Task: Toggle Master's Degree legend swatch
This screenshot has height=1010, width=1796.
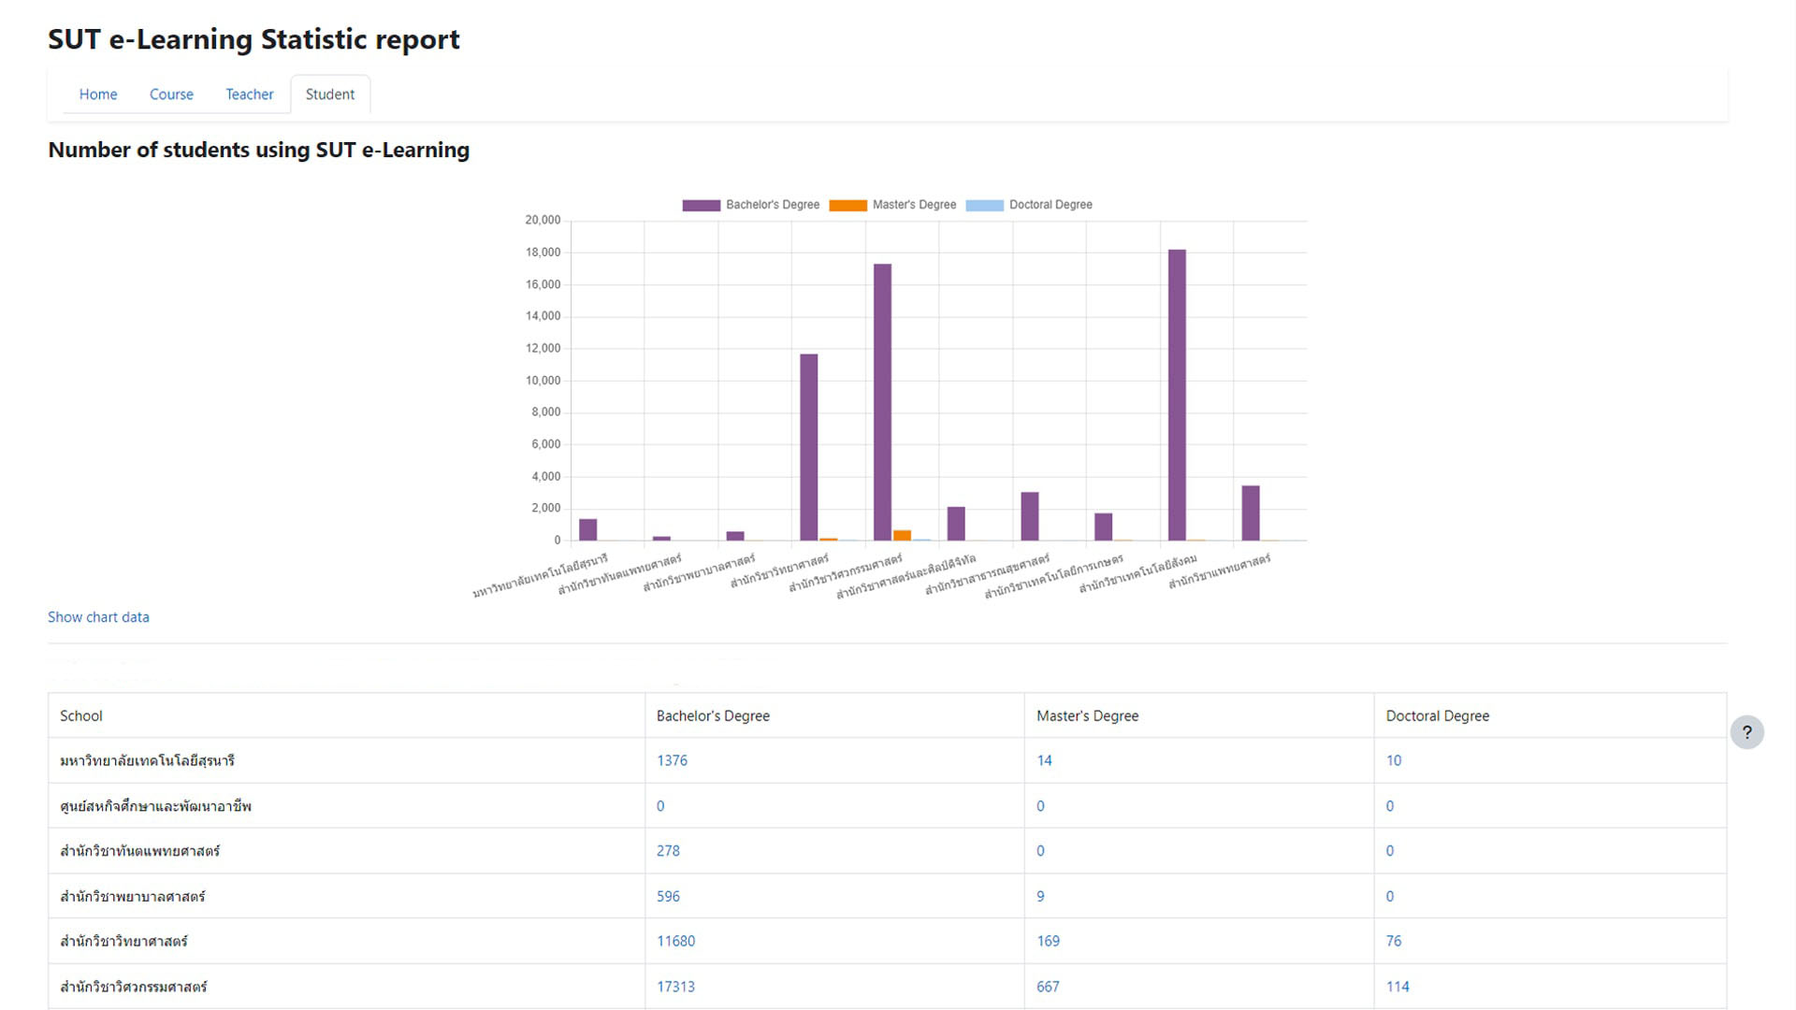Action: point(847,205)
